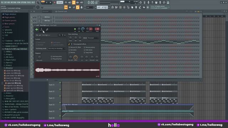This screenshot has width=228, height=128.
Task: Click the save project icon
Action: pyautogui.click(x=156, y=2)
